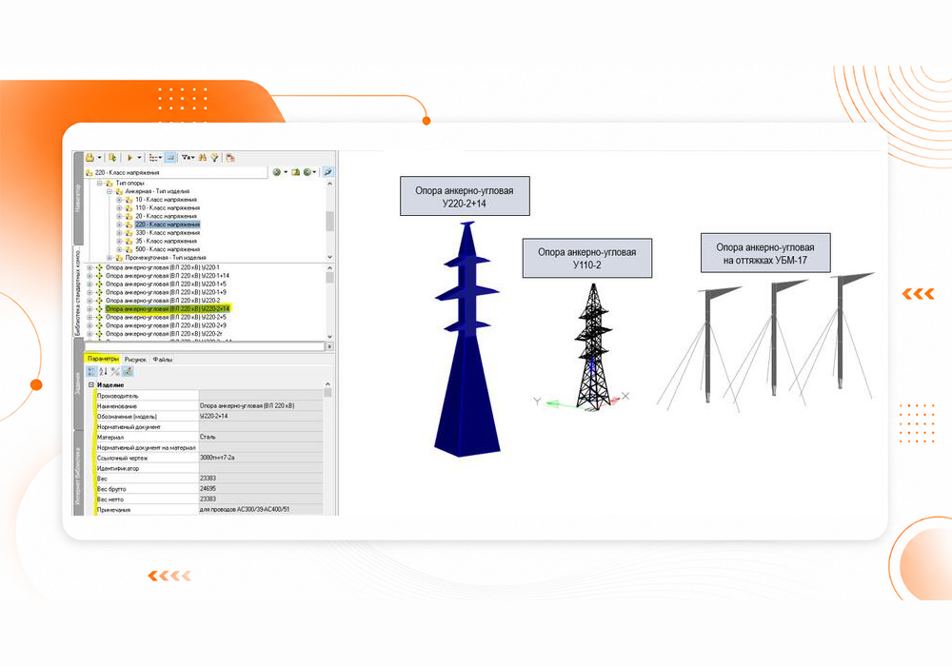Click the light bulb hint icon

[214, 158]
